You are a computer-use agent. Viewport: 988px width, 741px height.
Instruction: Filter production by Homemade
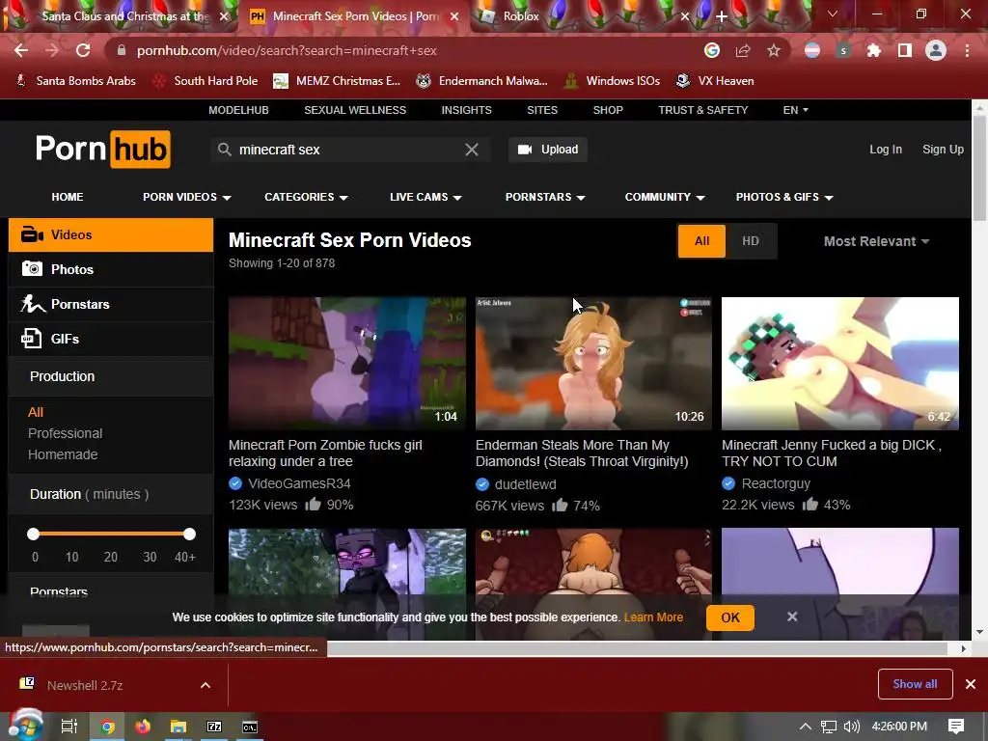pyautogui.click(x=63, y=454)
